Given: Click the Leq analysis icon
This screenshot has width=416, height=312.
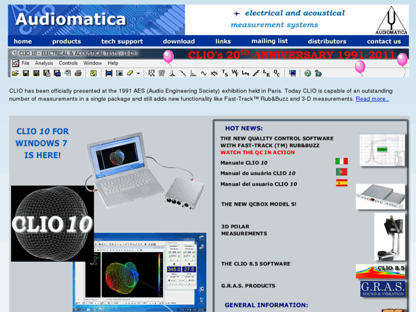Looking at the screenshot, I should [245, 73].
